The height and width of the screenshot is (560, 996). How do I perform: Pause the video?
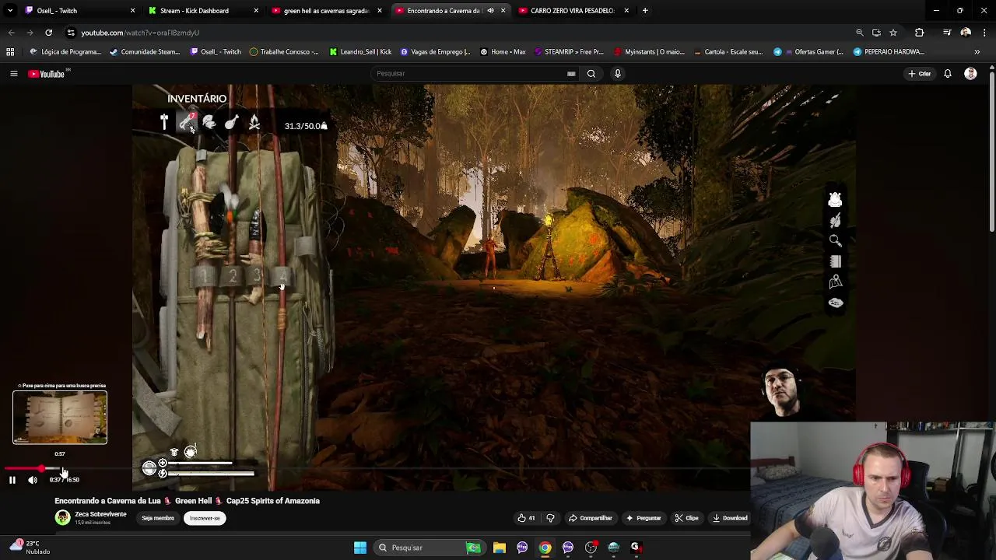[x=12, y=480]
